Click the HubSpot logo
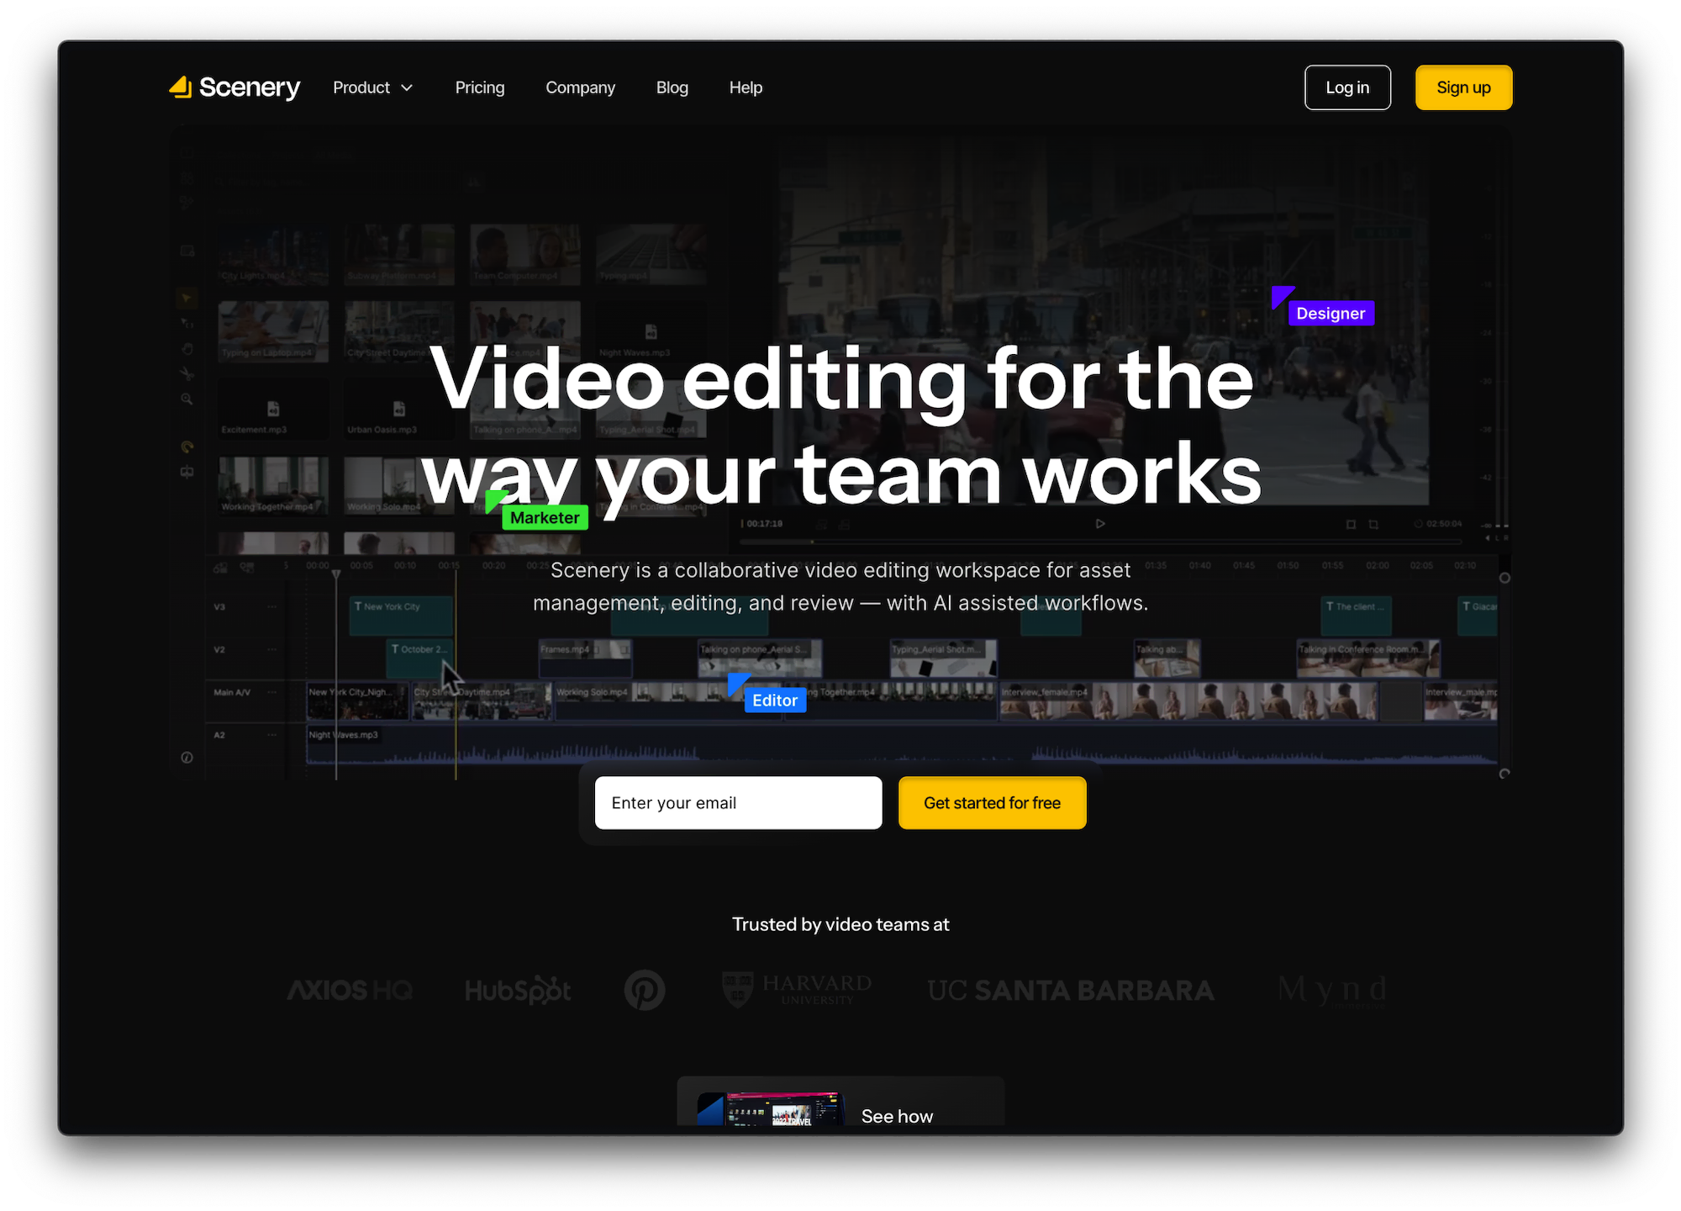Screen dimensions: 1681x1211 pyautogui.click(x=518, y=991)
